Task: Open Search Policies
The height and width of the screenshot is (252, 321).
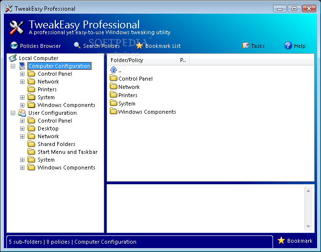Action: 101,46
